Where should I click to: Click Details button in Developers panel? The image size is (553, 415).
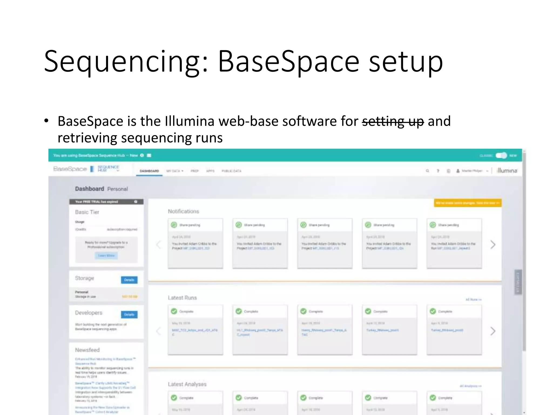[x=129, y=314]
